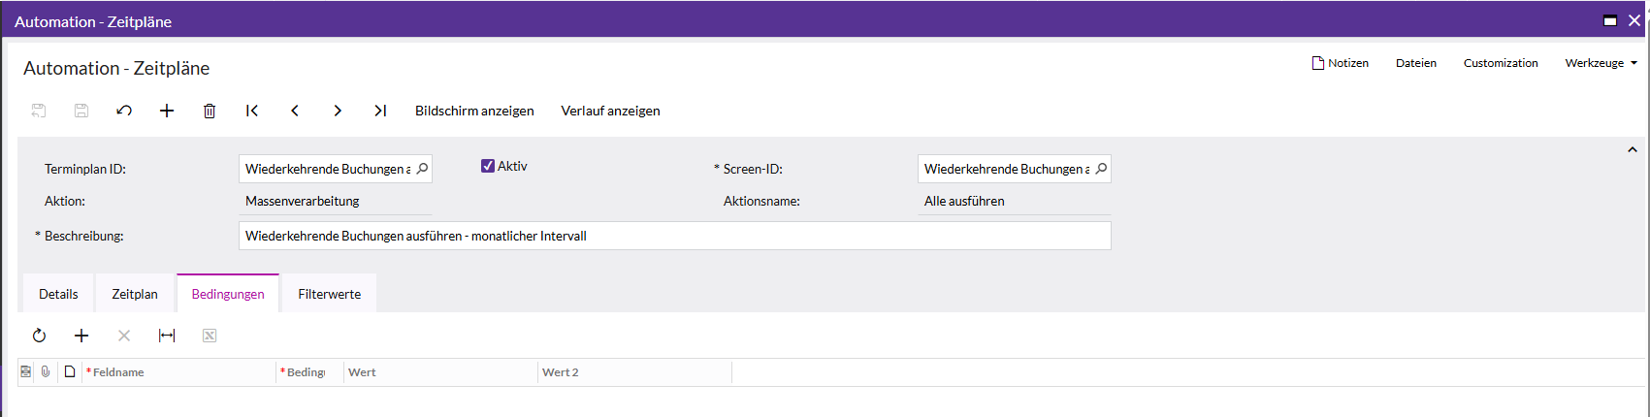Sort by the Wert column header
The height and width of the screenshot is (417, 1650).
(441, 372)
